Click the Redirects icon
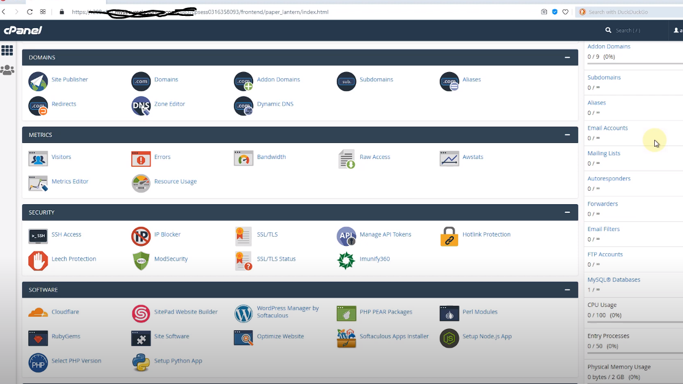 coord(38,105)
